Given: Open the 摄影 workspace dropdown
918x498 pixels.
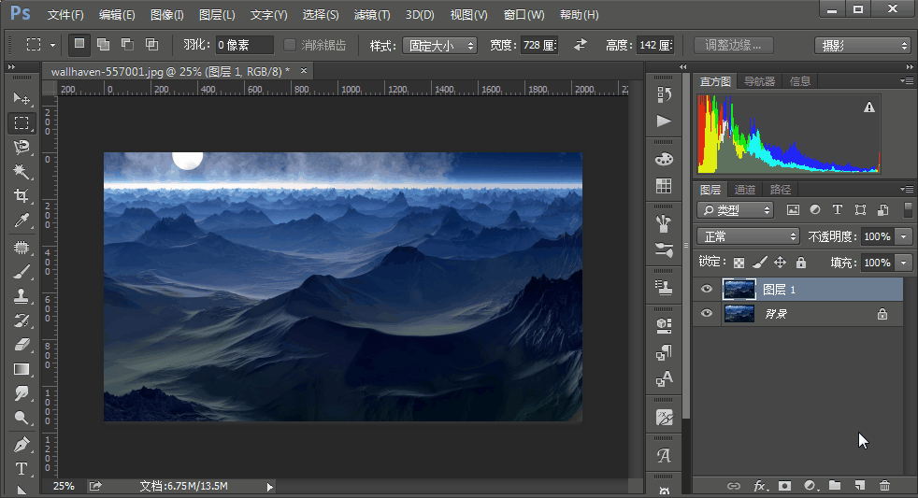Looking at the screenshot, I should click(863, 45).
